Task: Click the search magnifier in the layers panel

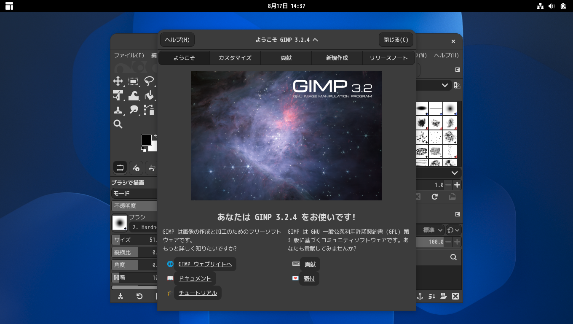Action: coord(453,257)
